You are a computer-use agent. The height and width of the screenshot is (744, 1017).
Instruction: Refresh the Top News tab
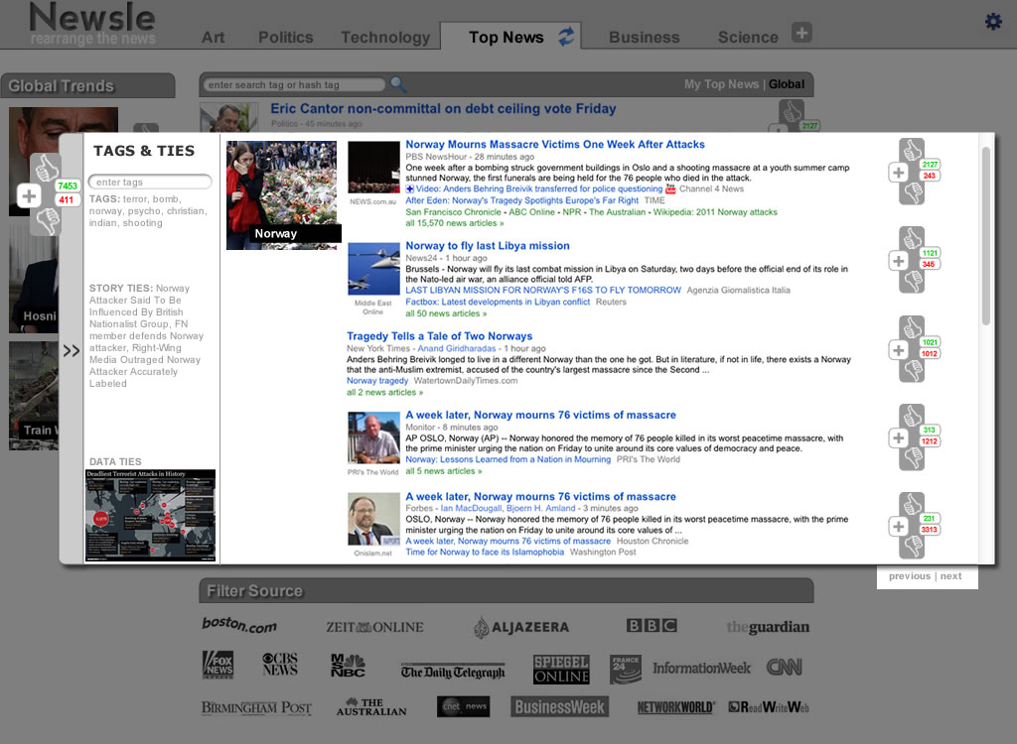[566, 37]
